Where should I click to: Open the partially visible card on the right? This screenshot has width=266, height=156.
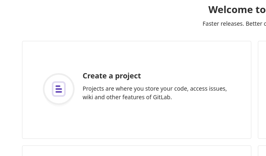[262, 90]
